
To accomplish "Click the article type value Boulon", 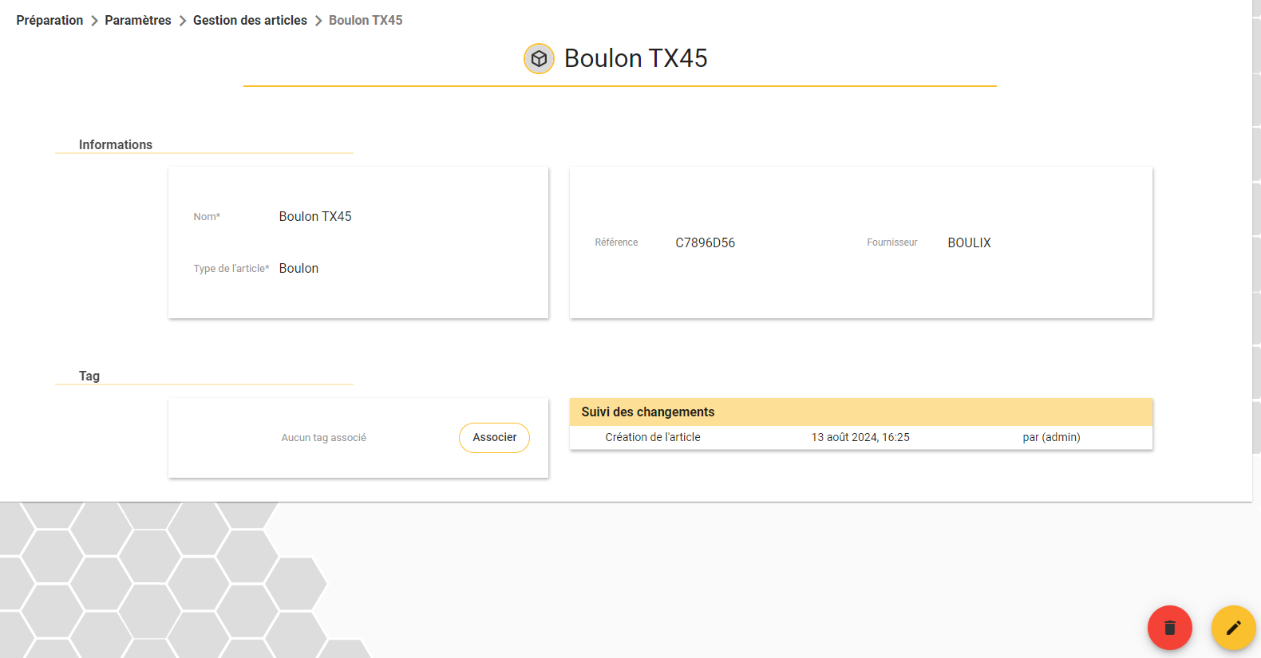I will [298, 268].
